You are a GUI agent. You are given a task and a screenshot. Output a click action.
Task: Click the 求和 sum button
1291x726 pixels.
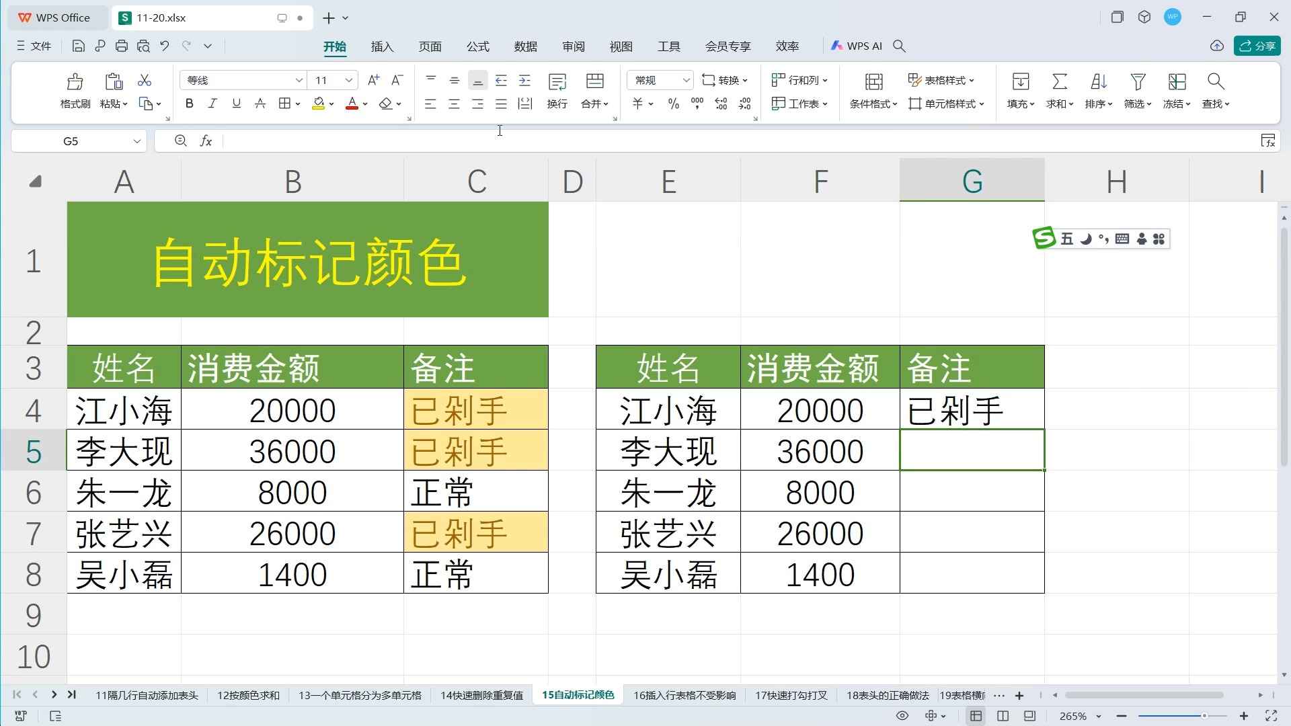[1060, 91]
